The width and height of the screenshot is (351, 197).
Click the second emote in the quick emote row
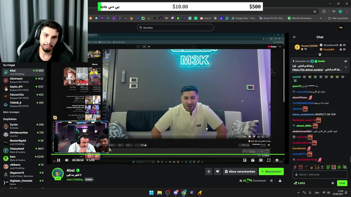(300, 167)
